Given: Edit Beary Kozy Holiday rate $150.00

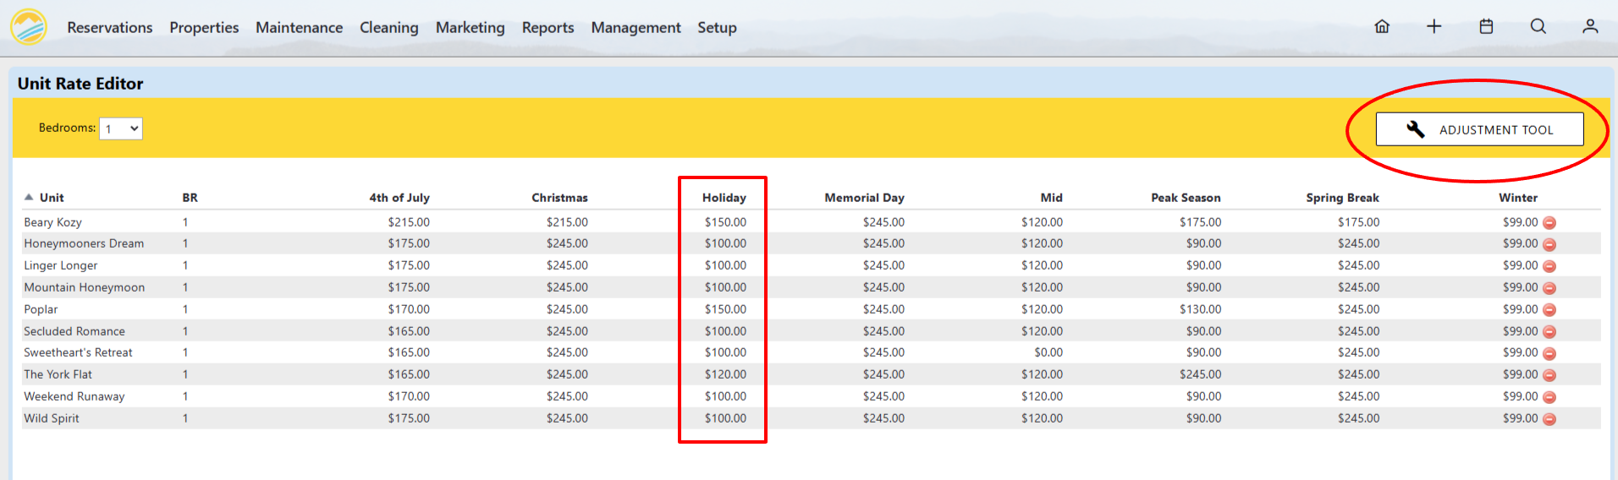Looking at the screenshot, I should [x=725, y=222].
